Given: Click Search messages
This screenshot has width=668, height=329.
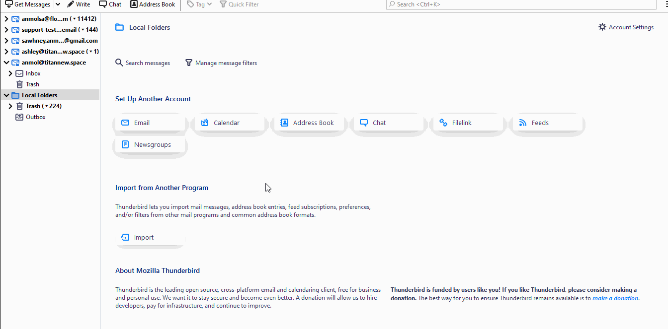Looking at the screenshot, I should 143,63.
